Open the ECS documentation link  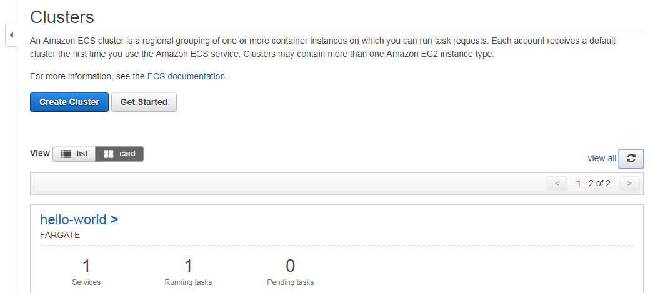coord(186,77)
